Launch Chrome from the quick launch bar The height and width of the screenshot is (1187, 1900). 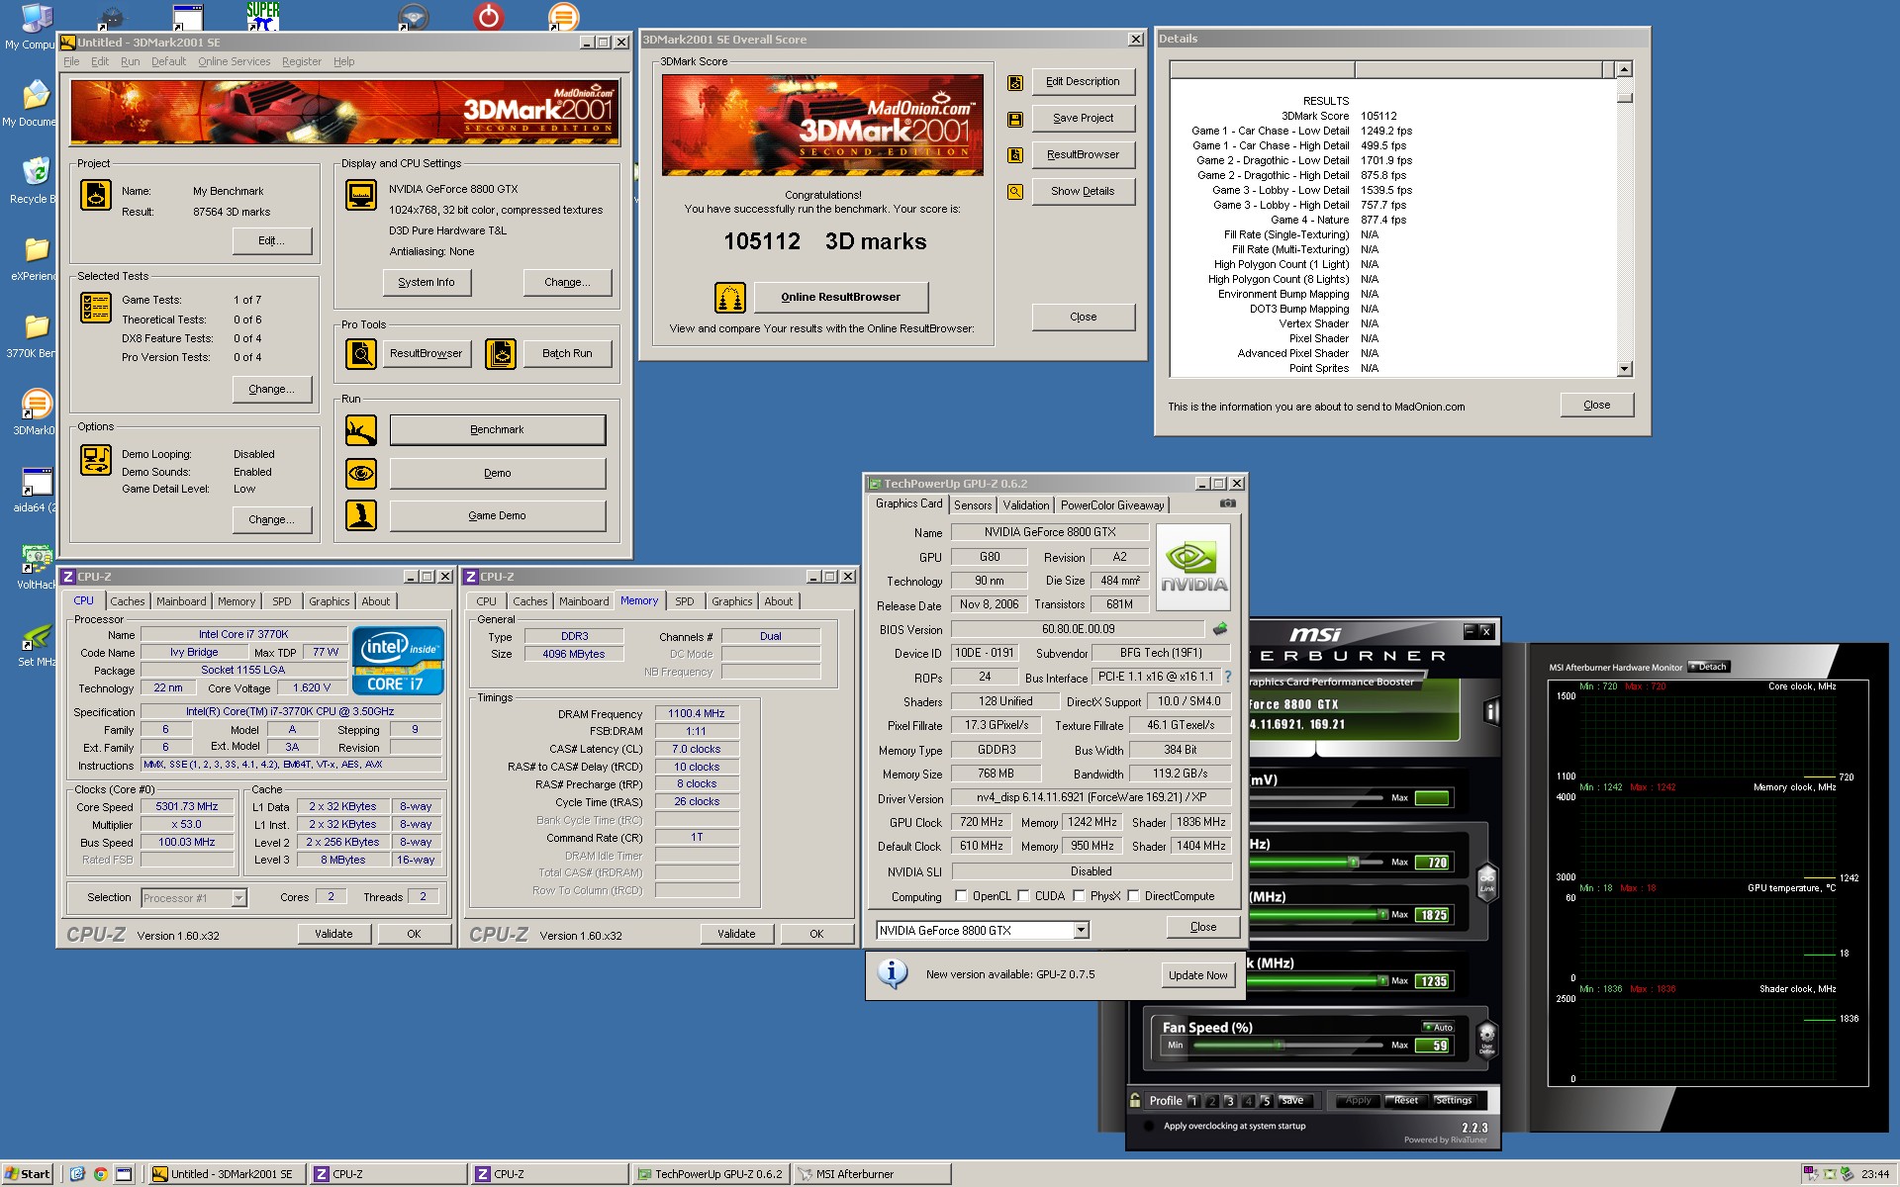100,1174
